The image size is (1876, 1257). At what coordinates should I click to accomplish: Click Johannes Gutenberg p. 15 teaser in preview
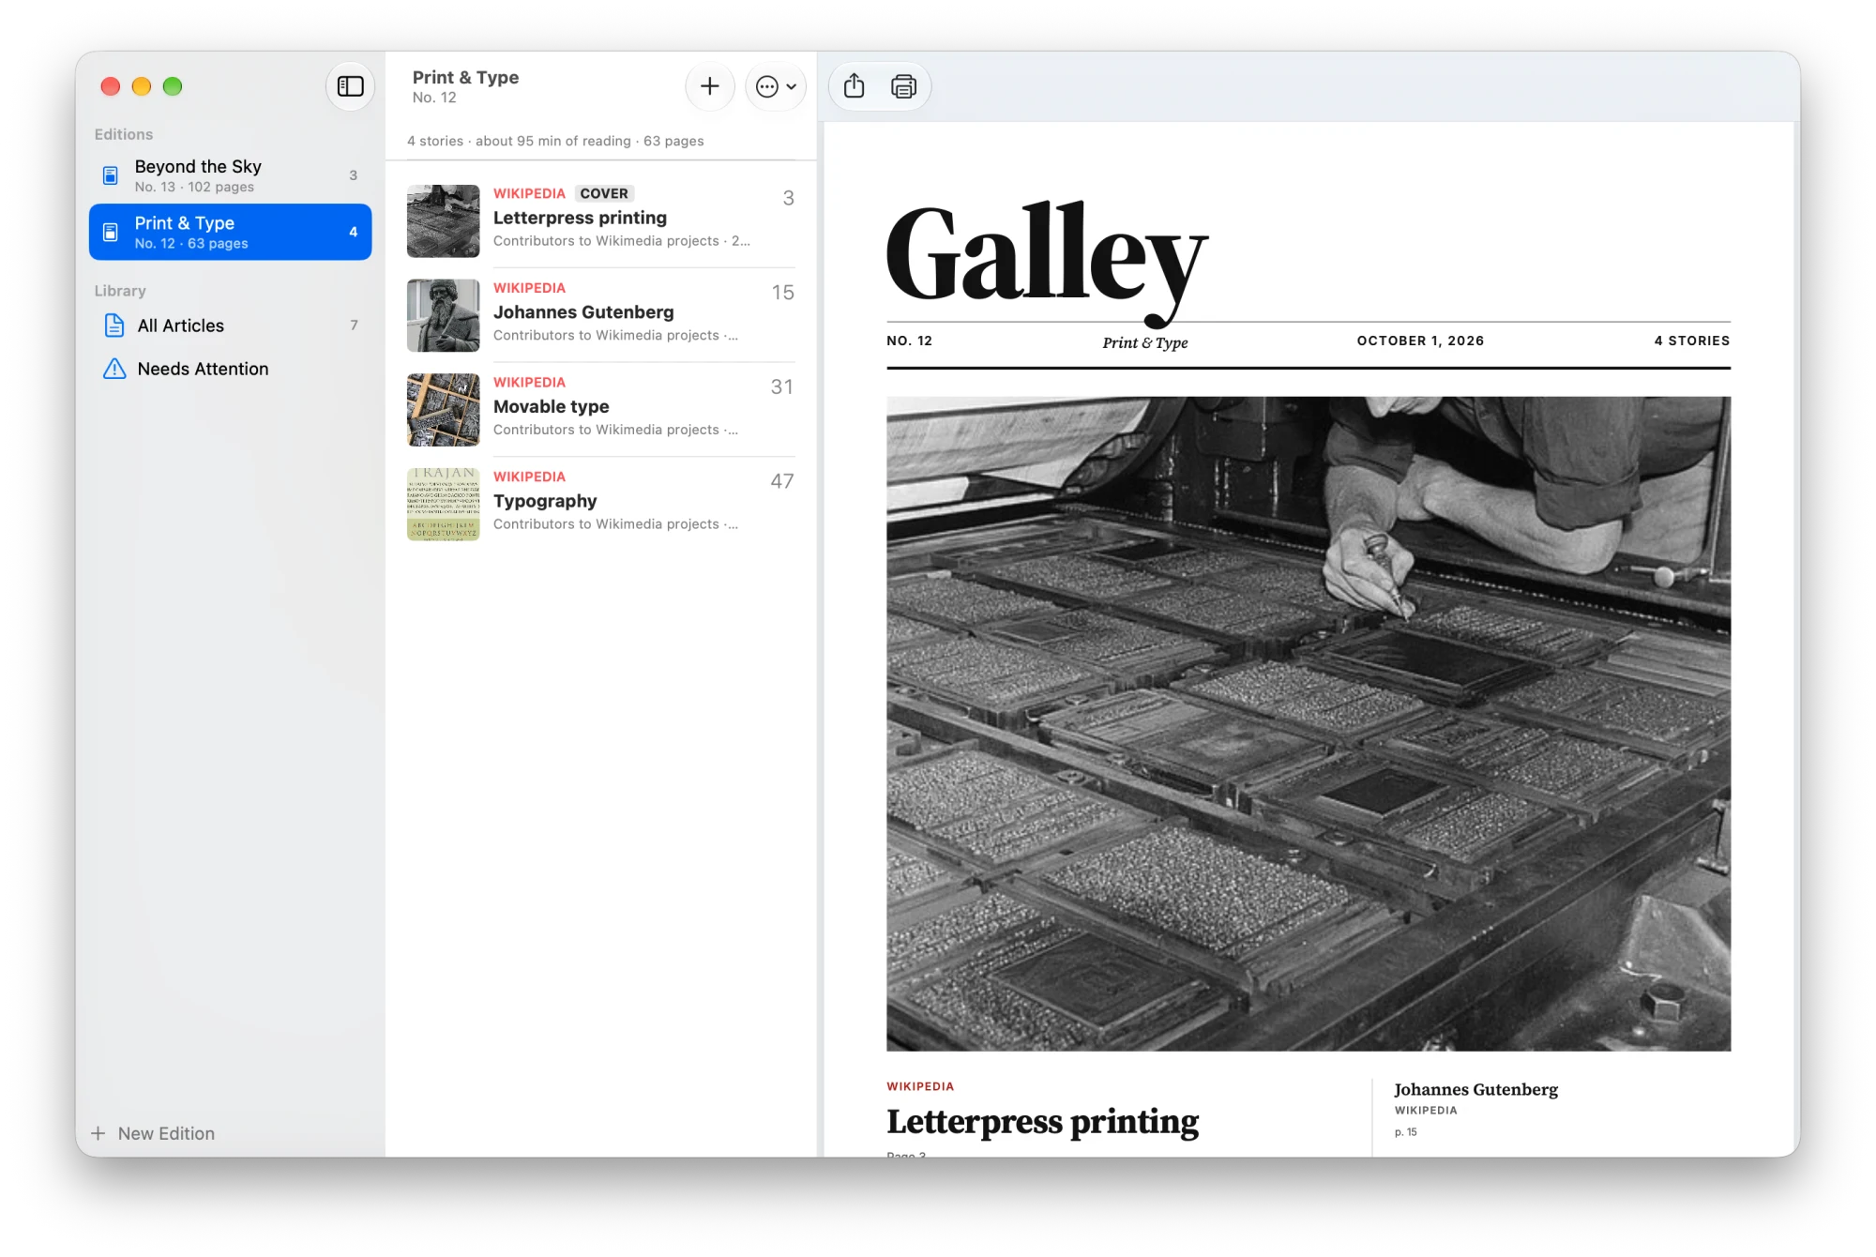[1475, 1109]
